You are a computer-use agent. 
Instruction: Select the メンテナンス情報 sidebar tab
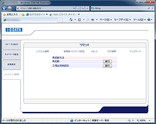coord(11,74)
